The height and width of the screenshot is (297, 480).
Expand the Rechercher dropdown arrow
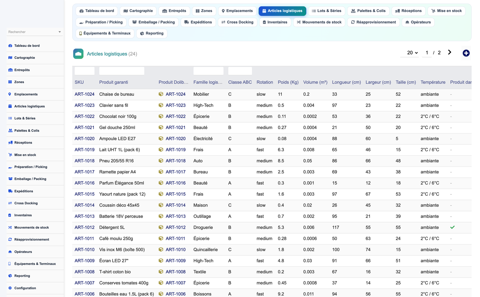60,32
